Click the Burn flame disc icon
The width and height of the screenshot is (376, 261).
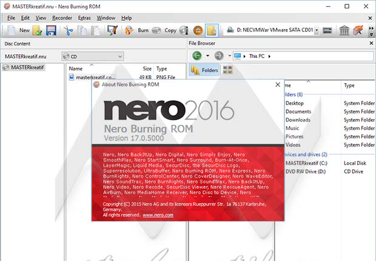coord(129,30)
